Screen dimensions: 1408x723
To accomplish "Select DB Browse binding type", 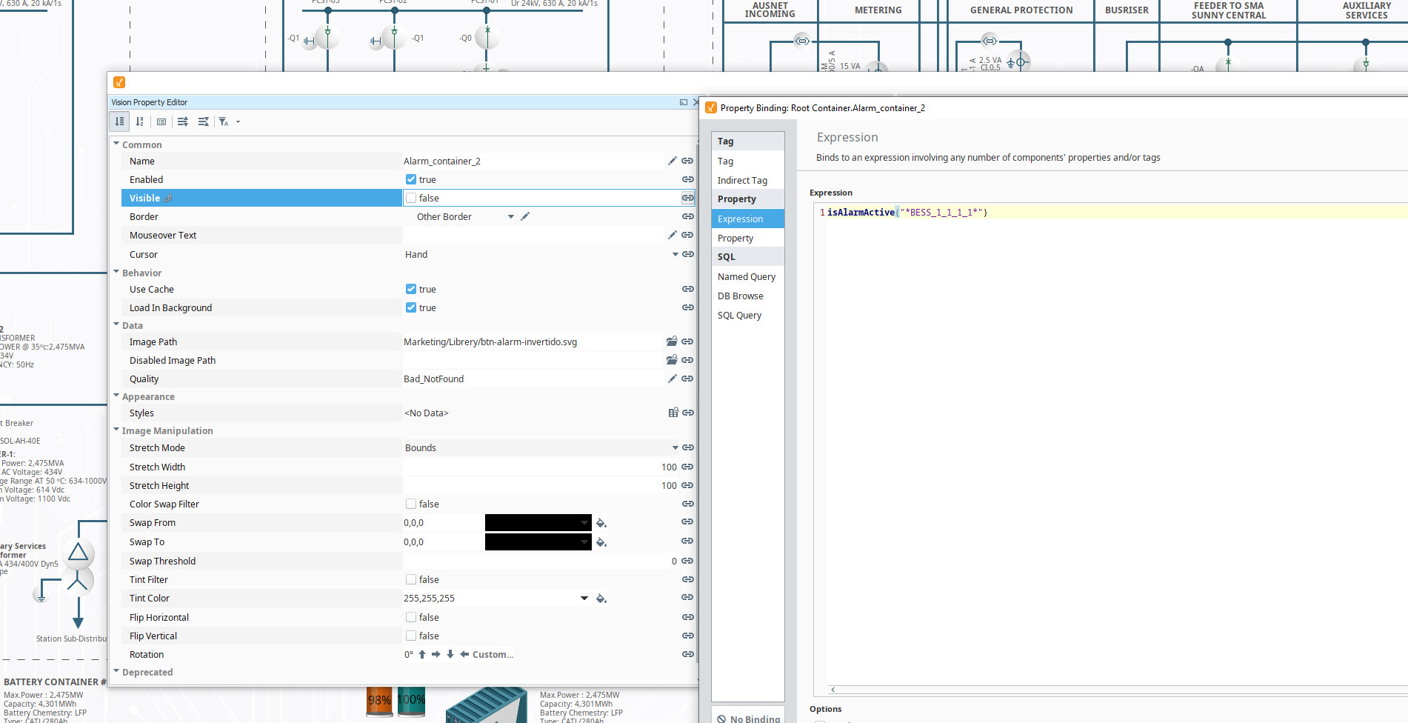I will click(x=747, y=296).
